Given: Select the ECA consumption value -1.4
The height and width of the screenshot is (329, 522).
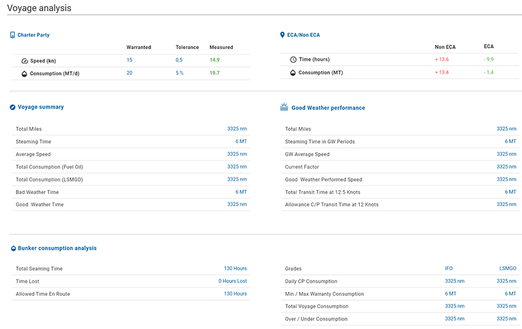Looking at the screenshot, I should click(488, 72).
